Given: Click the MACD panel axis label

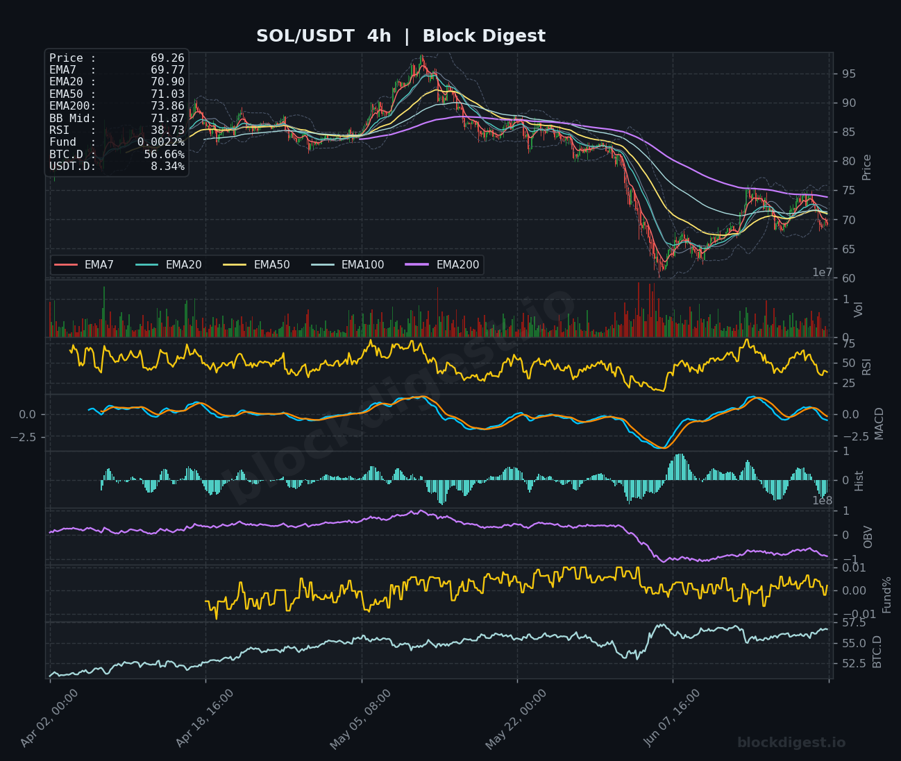Looking at the screenshot, I should [x=879, y=423].
